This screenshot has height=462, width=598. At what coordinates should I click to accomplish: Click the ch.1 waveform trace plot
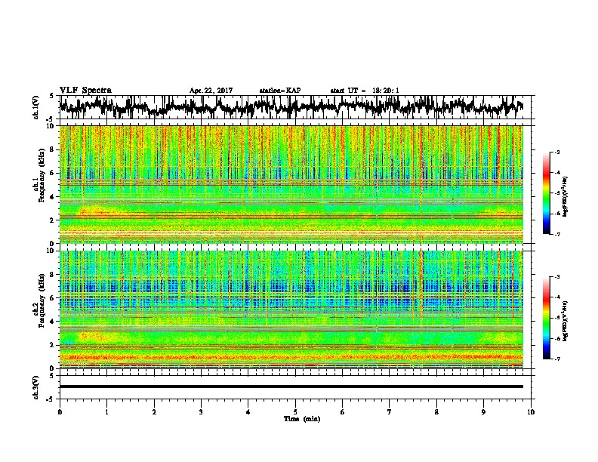(x=291, y=107)
